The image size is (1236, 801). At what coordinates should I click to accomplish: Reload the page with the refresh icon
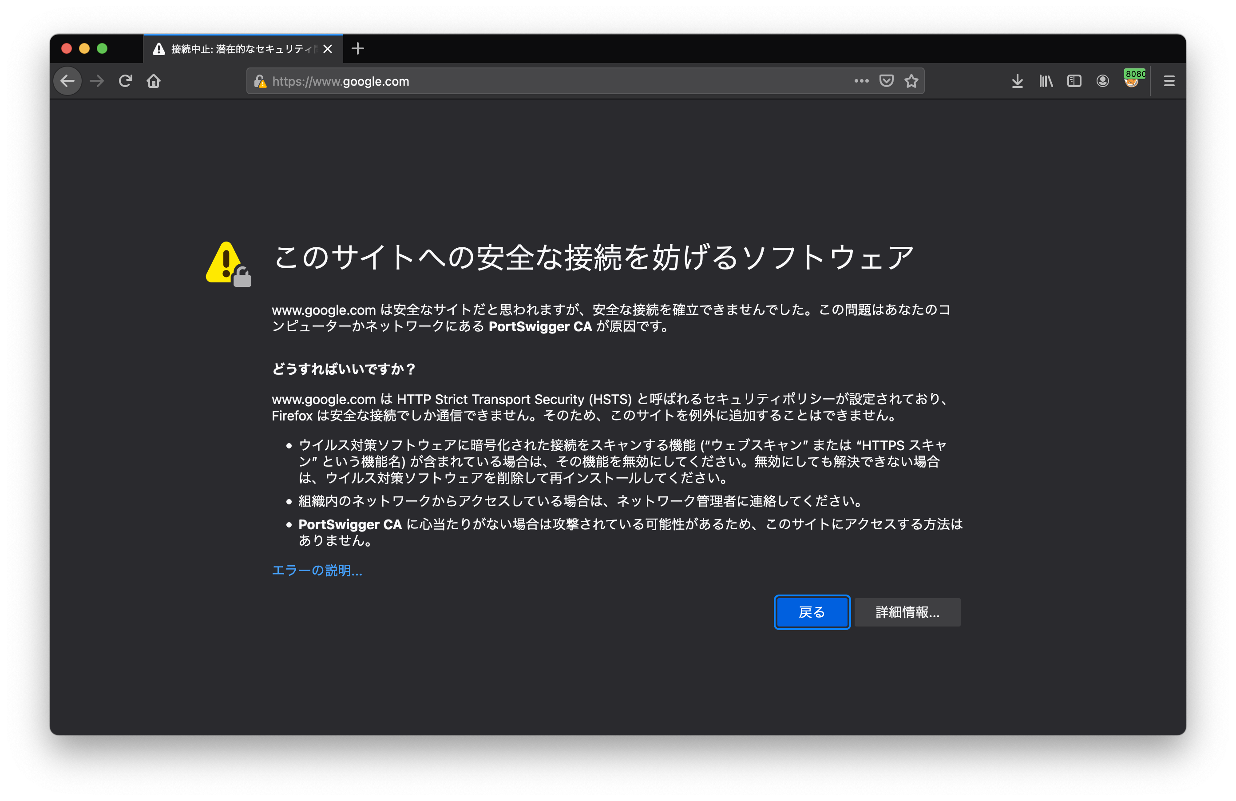[x=125, y=81]
